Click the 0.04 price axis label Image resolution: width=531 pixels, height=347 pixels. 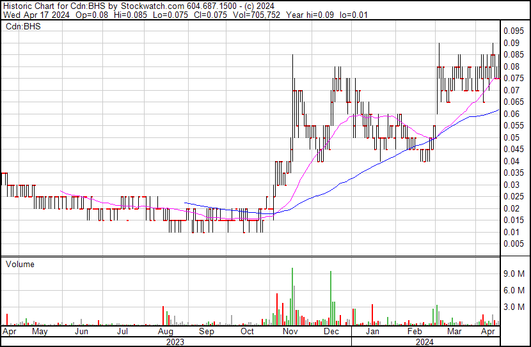(511, 161)
